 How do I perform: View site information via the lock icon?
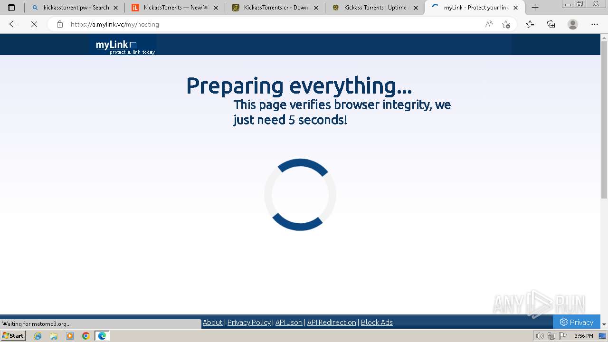pyautogui.click(x=60, y=24)
